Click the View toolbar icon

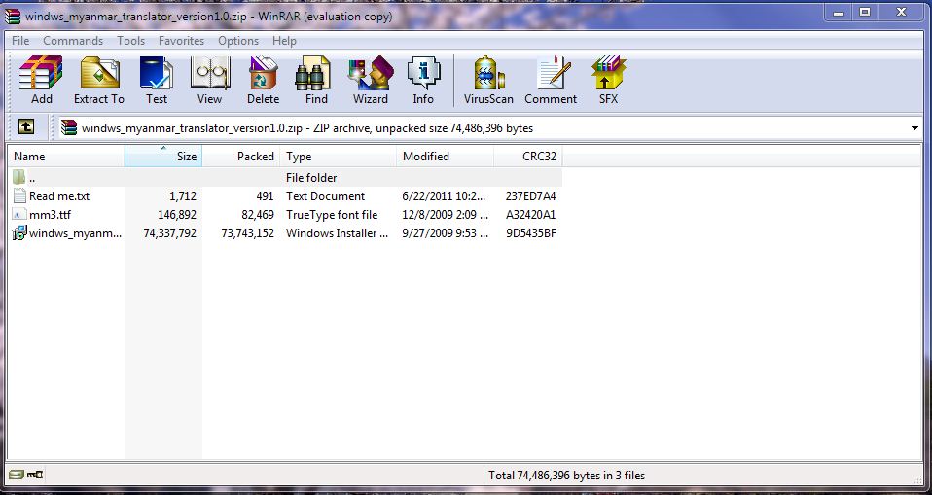coord(210,81)
